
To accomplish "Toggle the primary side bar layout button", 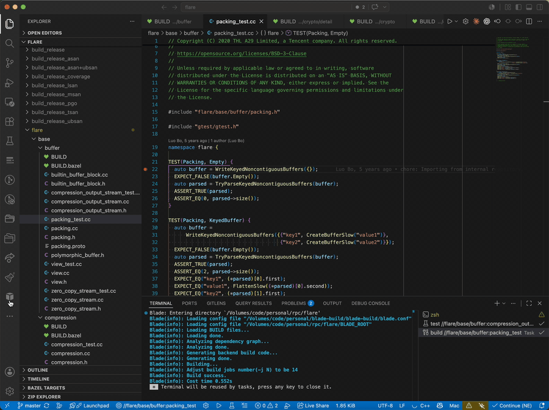I will click(518, 7).
